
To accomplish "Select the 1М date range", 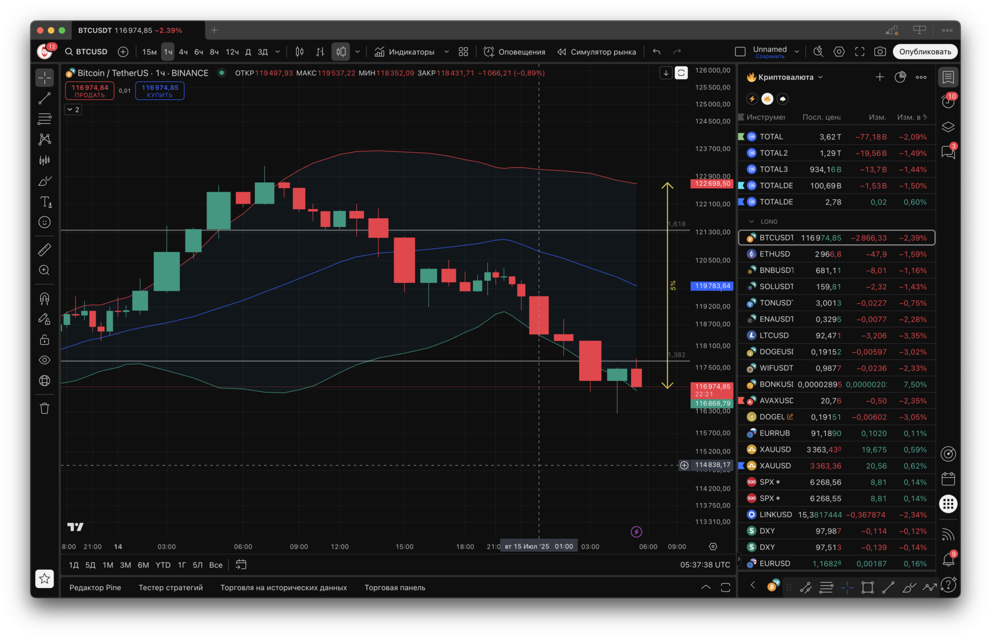I will click(x=108, y=565).
